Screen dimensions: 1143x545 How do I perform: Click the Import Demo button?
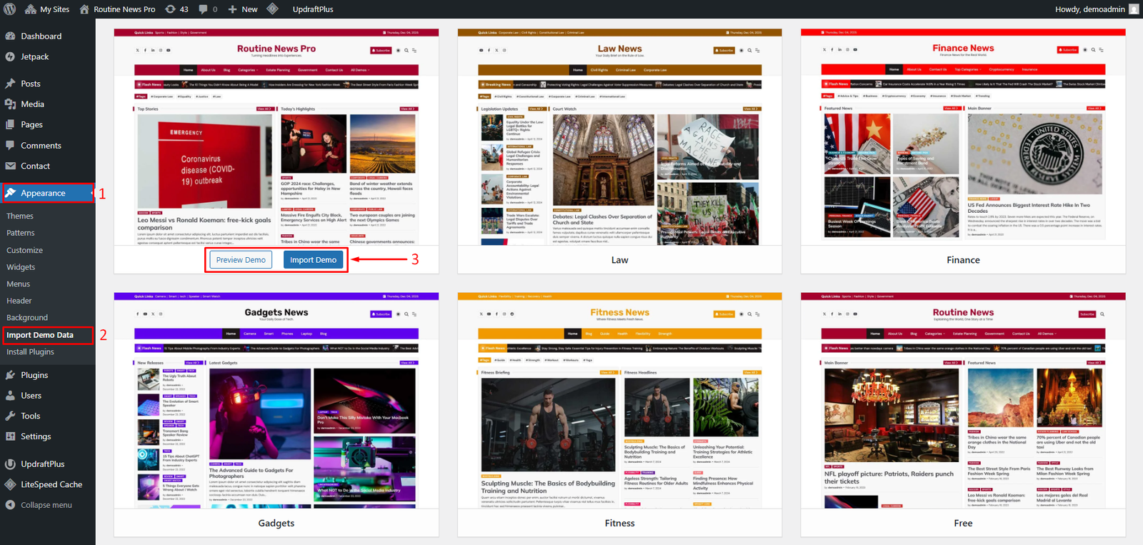[x=313, y=260]
